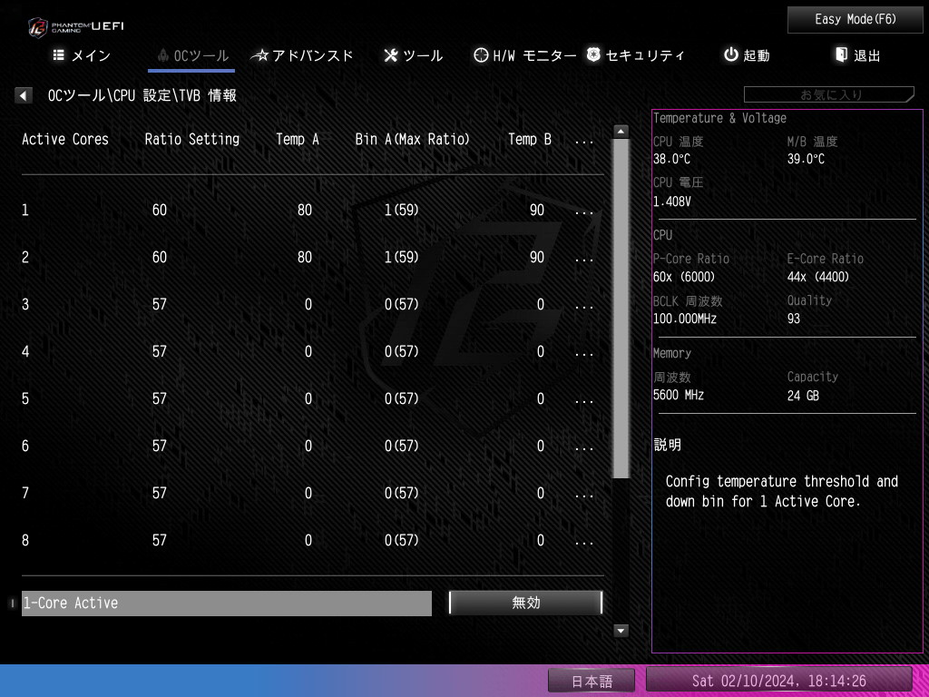Screen dimensions: 929x697
Task: Click the P-Core Ratio 60x (6000) value
Action: [x=684, y=277]
